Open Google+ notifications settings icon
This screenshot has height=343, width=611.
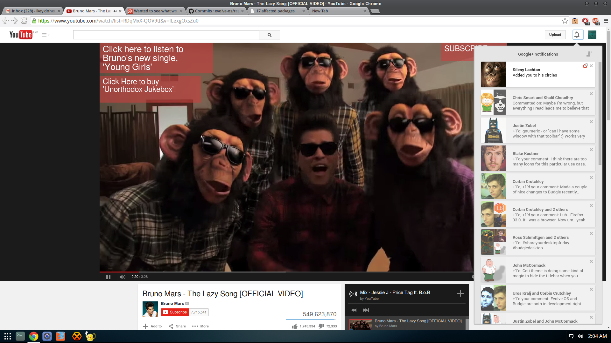coord(589,54)
